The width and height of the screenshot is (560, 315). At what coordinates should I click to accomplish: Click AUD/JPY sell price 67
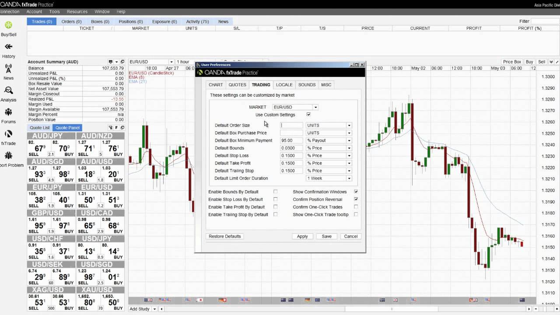tap(39, 149)
